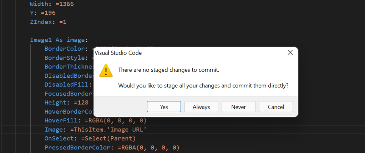Click the Yes button in the dialog
This screenshot has width=365, height=153.
[164, 107]
